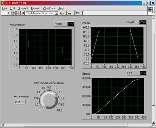Open the Align Objects toolbar menu
The width and height of the screenshot is (156, 128).
(x=63, y=13)
